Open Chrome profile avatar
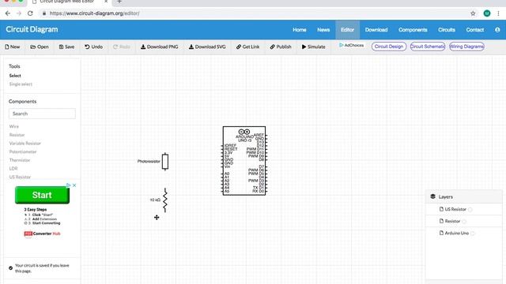The image size is (506, 284). click(x=487, y=13)
